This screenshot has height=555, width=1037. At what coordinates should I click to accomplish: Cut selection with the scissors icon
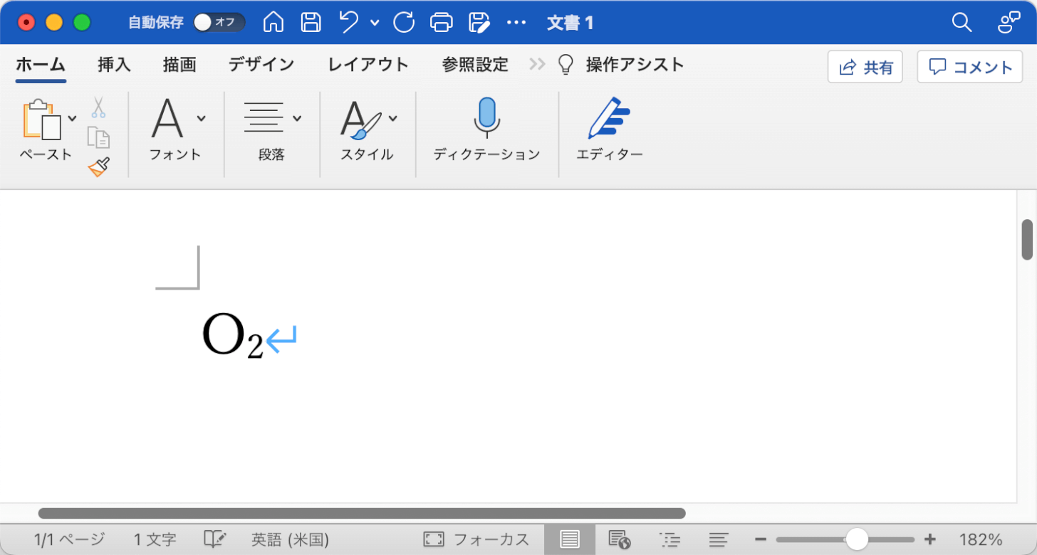[x=98, y=107]
